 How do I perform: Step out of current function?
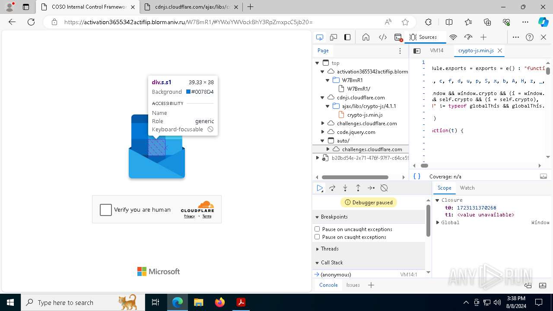pos(358,188)
